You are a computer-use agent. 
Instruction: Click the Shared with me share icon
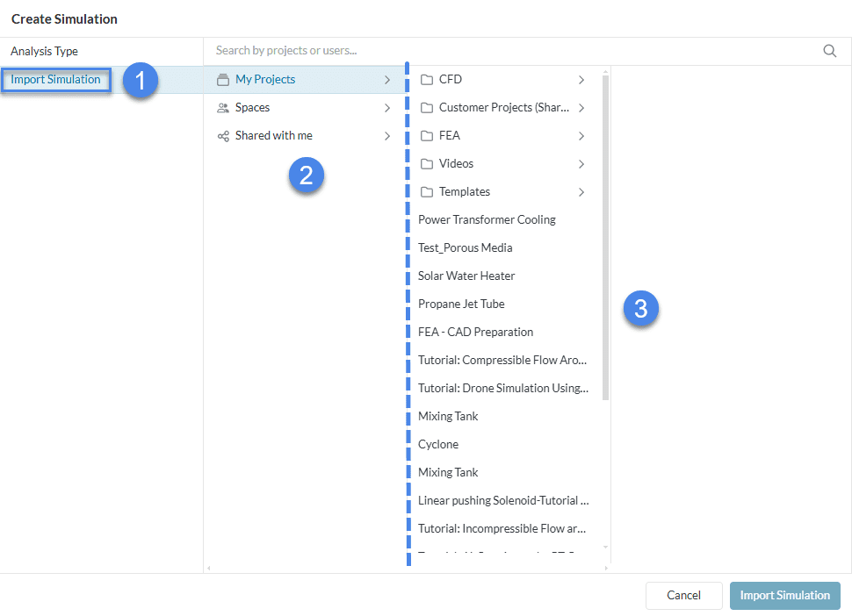(x=223, y=136)
